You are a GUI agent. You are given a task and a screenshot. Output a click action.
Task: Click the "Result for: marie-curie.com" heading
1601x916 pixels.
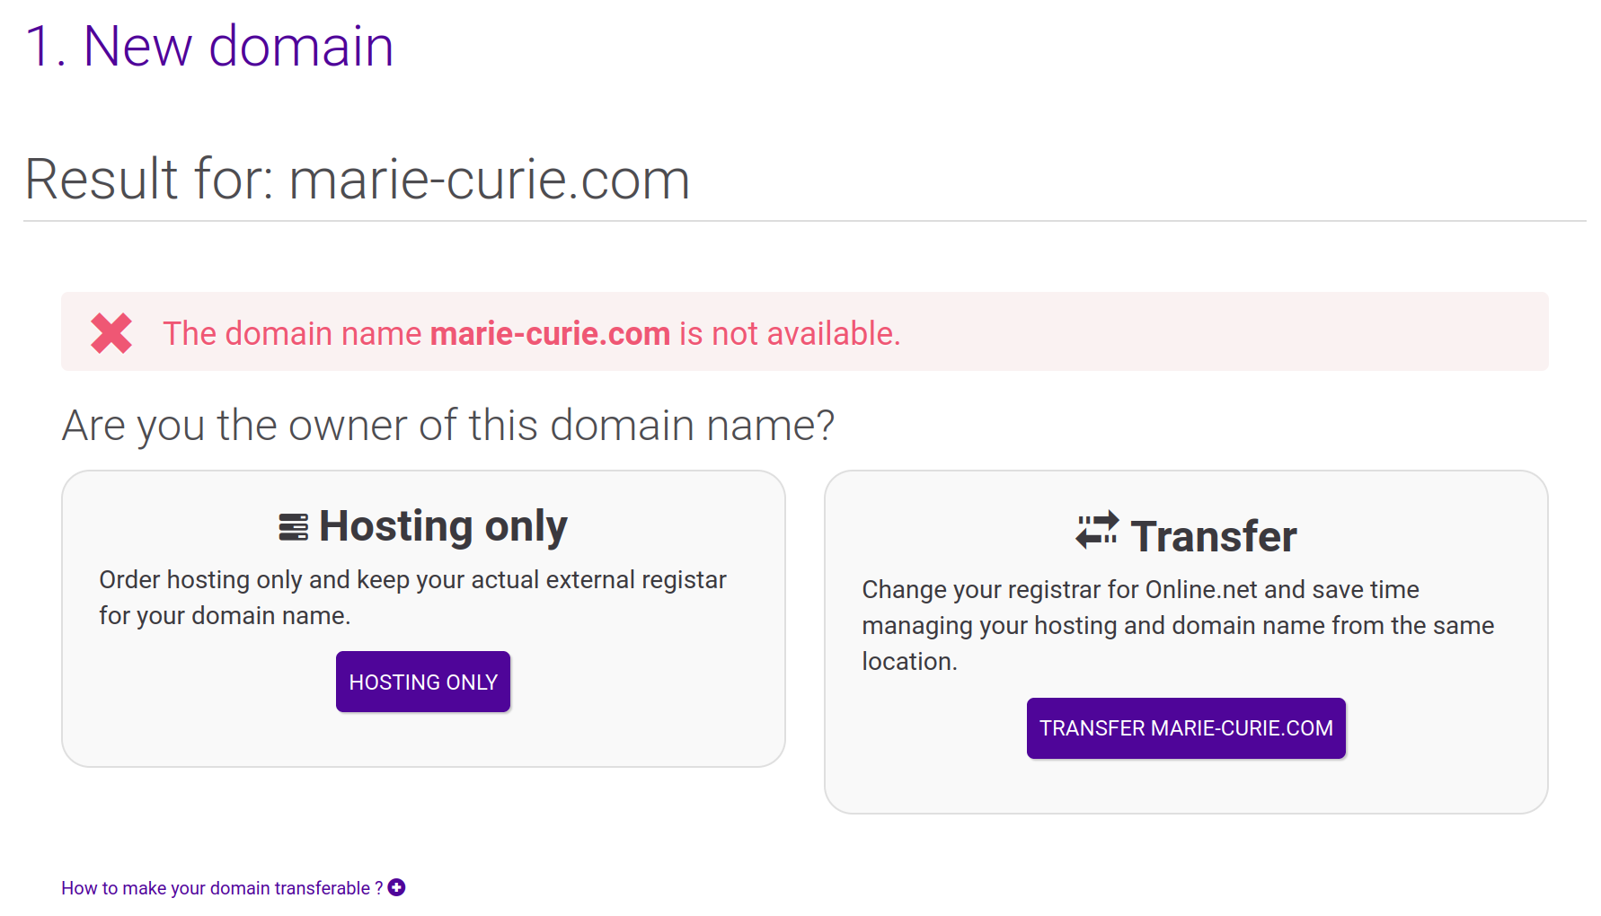pyautogui.click(x=357, y=180)
